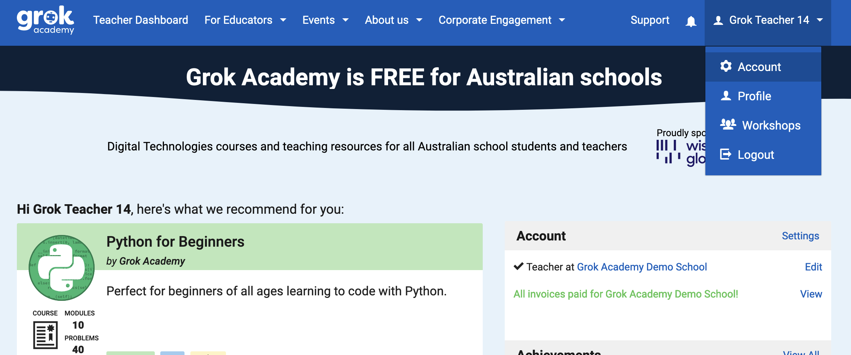Click the Grok Academy logo
851x355 pixels.
point(45,20)
